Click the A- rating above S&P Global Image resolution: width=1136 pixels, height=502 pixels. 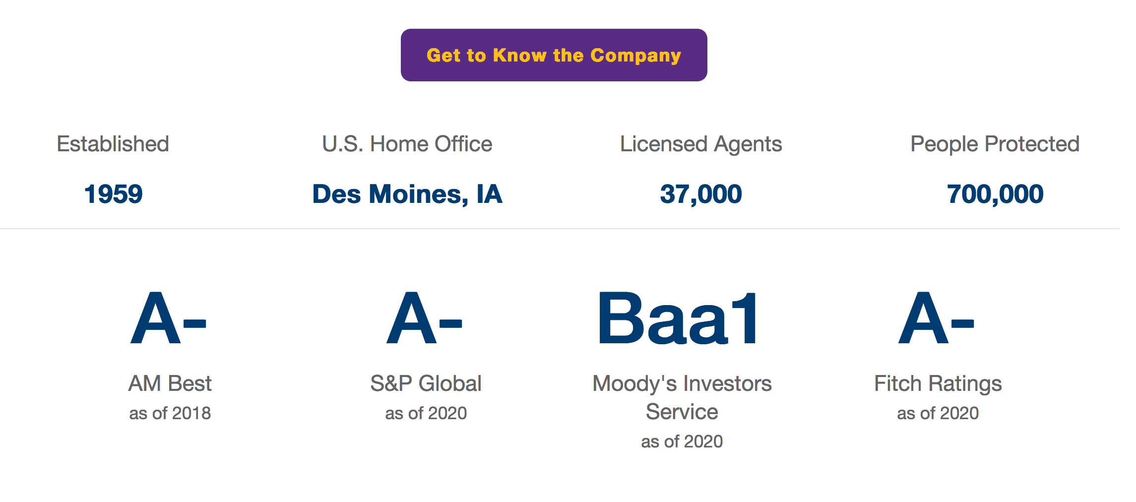[425, 318]
